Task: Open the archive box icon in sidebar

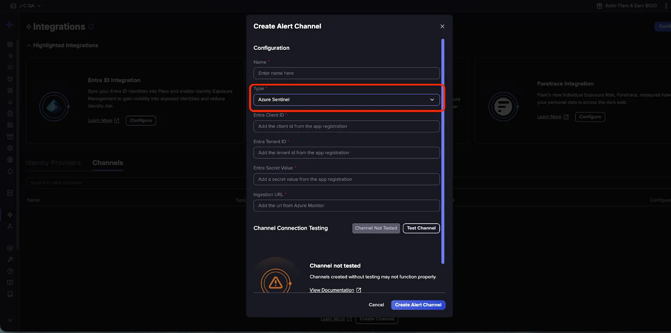Action: point(10,137)
